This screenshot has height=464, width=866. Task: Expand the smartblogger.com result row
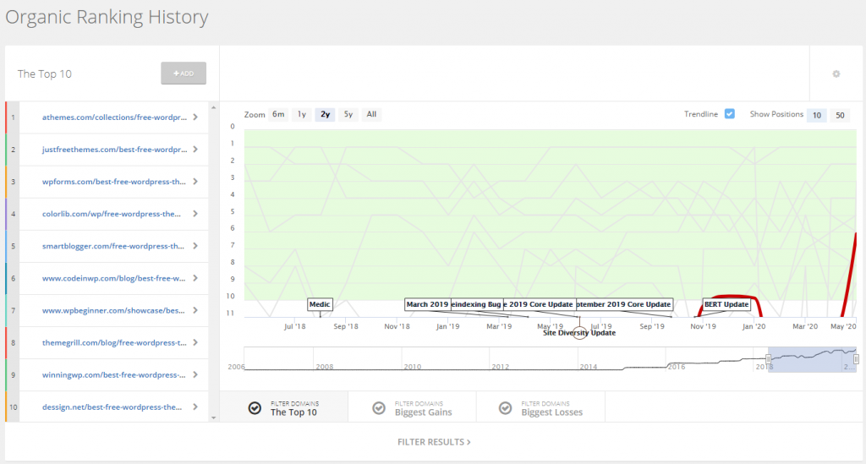[x=195, y=246]
